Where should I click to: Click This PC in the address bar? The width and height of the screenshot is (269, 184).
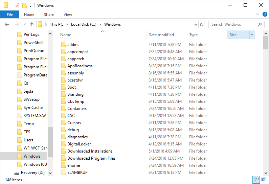pos(57,24)
